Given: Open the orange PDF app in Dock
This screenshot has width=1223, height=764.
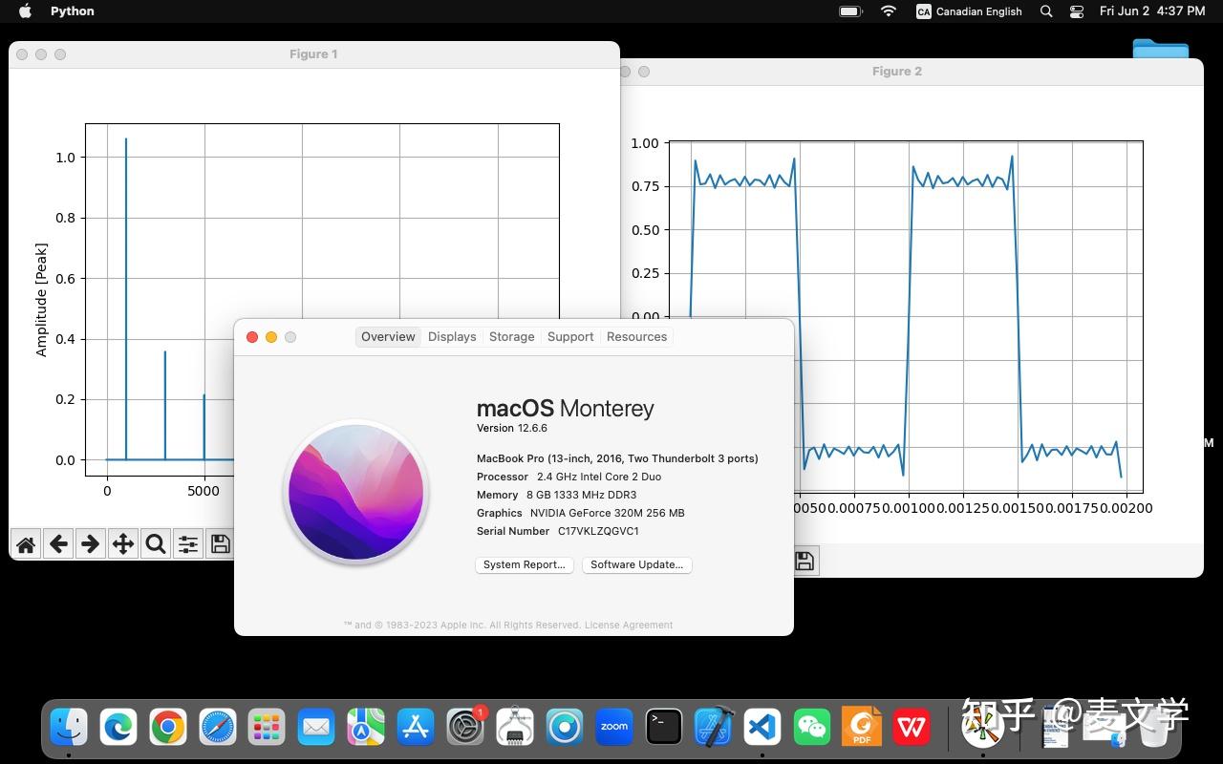Looking at the screenshot, I should click(862, 728).
